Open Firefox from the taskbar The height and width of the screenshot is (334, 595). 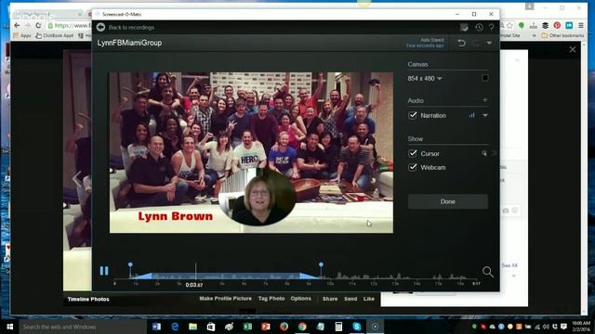[284, 327]
